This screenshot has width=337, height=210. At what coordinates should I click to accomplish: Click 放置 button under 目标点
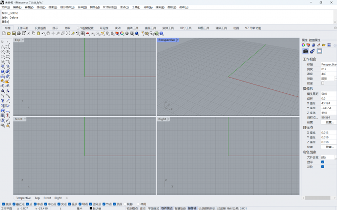click(x=329, y=147)
